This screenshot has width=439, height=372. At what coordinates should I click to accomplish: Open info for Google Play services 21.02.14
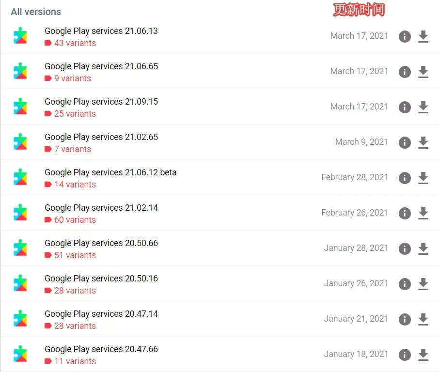(x=405, y=213)
